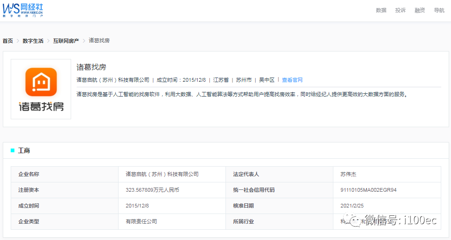Click the chevron after 首页 breadcrumb
Screen dimensions: 451x240
(x=18, y=41)
